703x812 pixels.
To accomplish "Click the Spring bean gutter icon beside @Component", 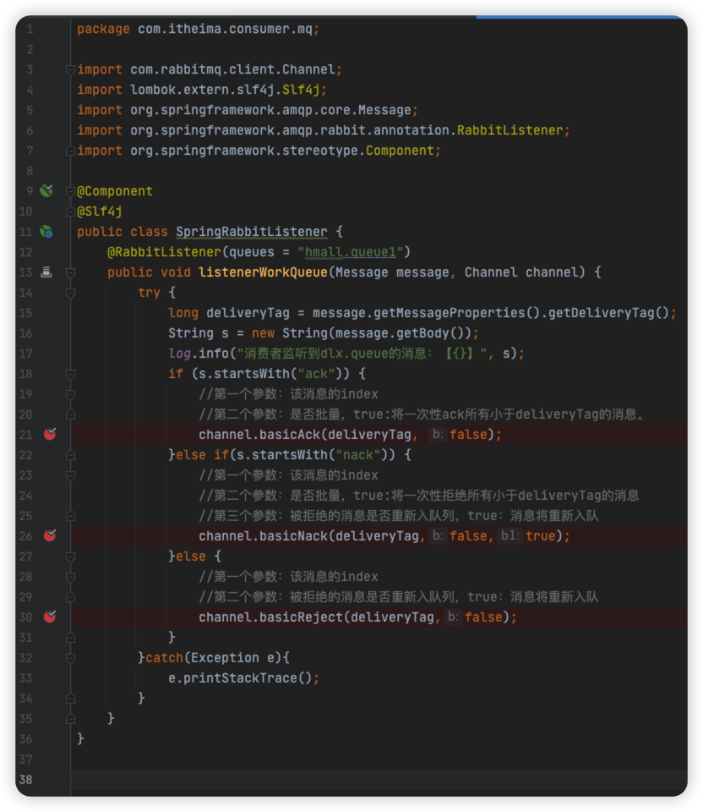I will click(45, 191).
